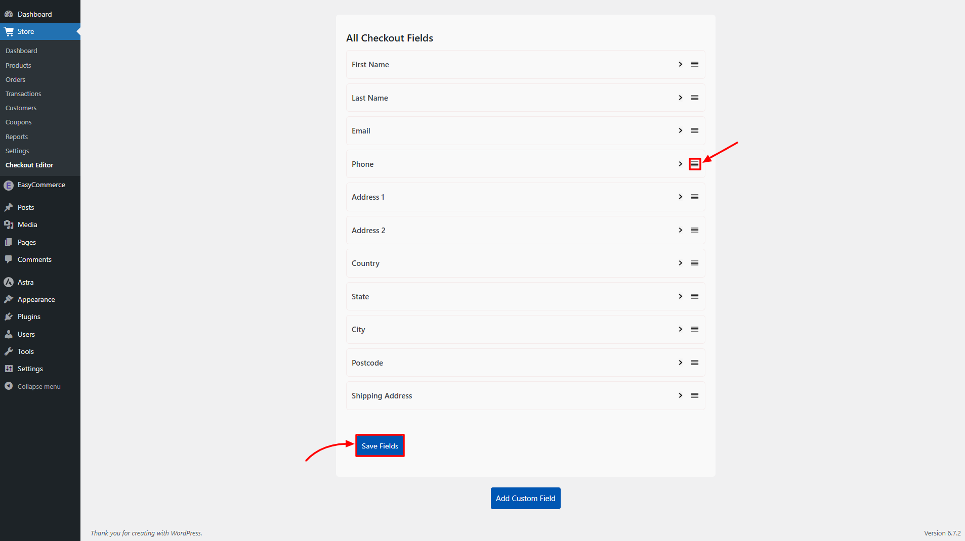The height and width of the screenshot is (541, 965).
Task: Expand the Postcode field chevron
Action: 681,363
